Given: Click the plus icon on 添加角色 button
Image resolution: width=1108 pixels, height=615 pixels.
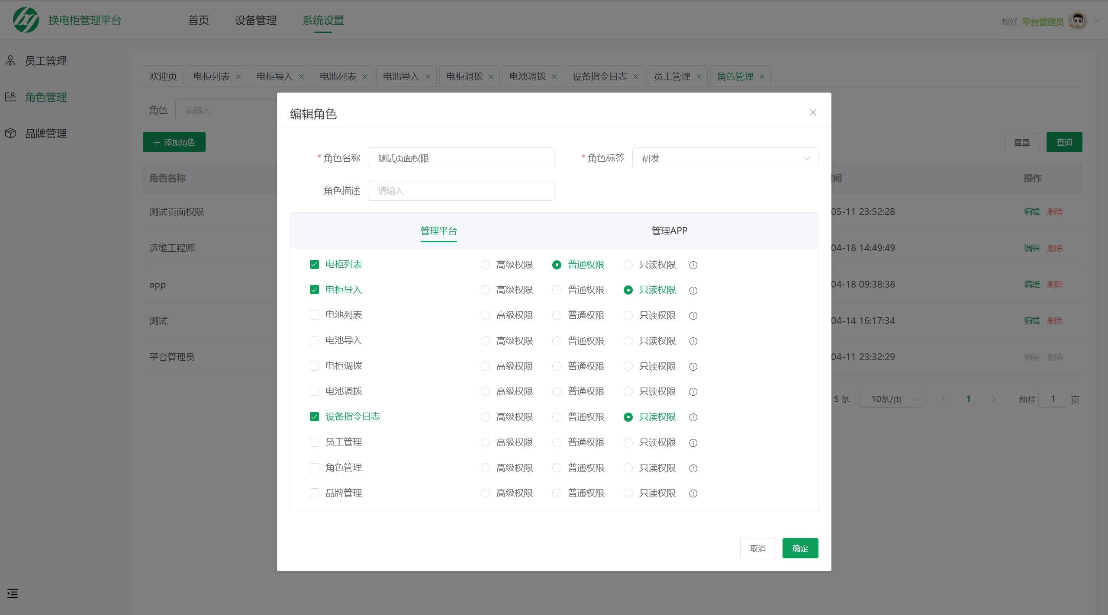Looking at the screenshot, I should coord(157,142).
